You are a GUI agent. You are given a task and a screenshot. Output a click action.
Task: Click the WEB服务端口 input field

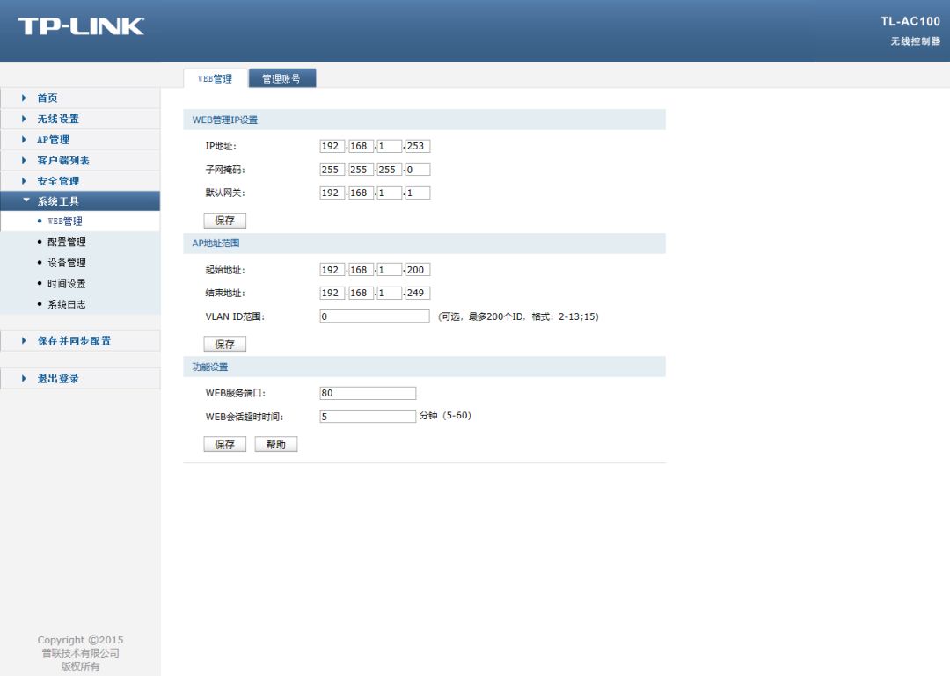click(369, 392)
